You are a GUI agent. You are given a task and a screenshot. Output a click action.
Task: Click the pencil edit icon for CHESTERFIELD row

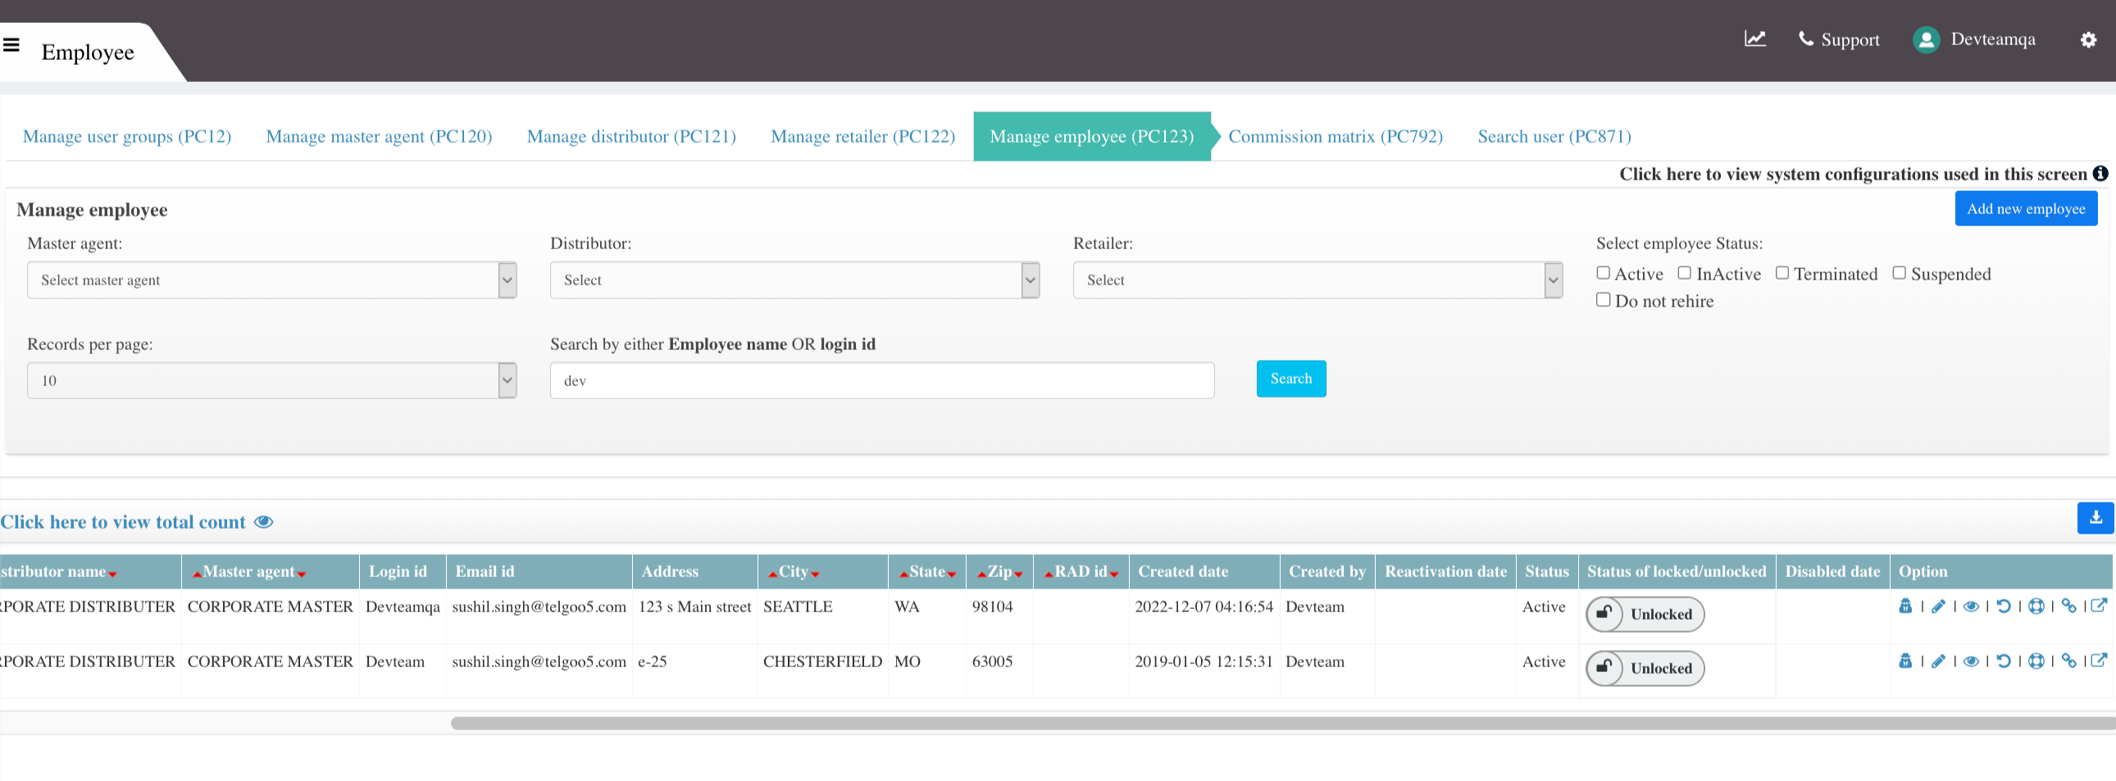(1938, 661)
